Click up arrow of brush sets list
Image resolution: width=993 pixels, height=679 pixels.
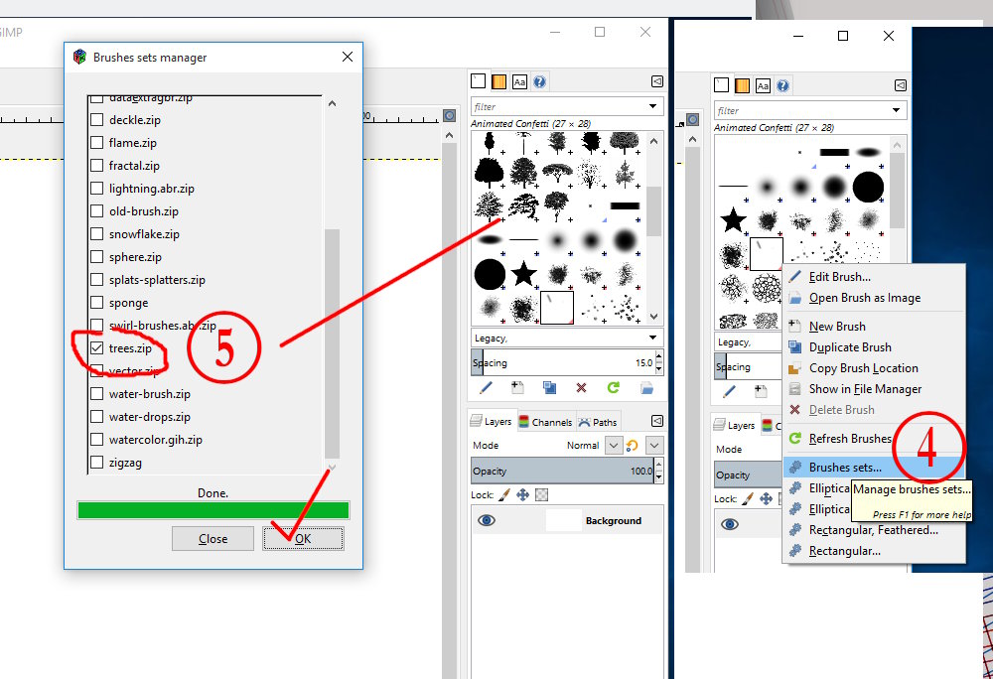pos(333,103)
